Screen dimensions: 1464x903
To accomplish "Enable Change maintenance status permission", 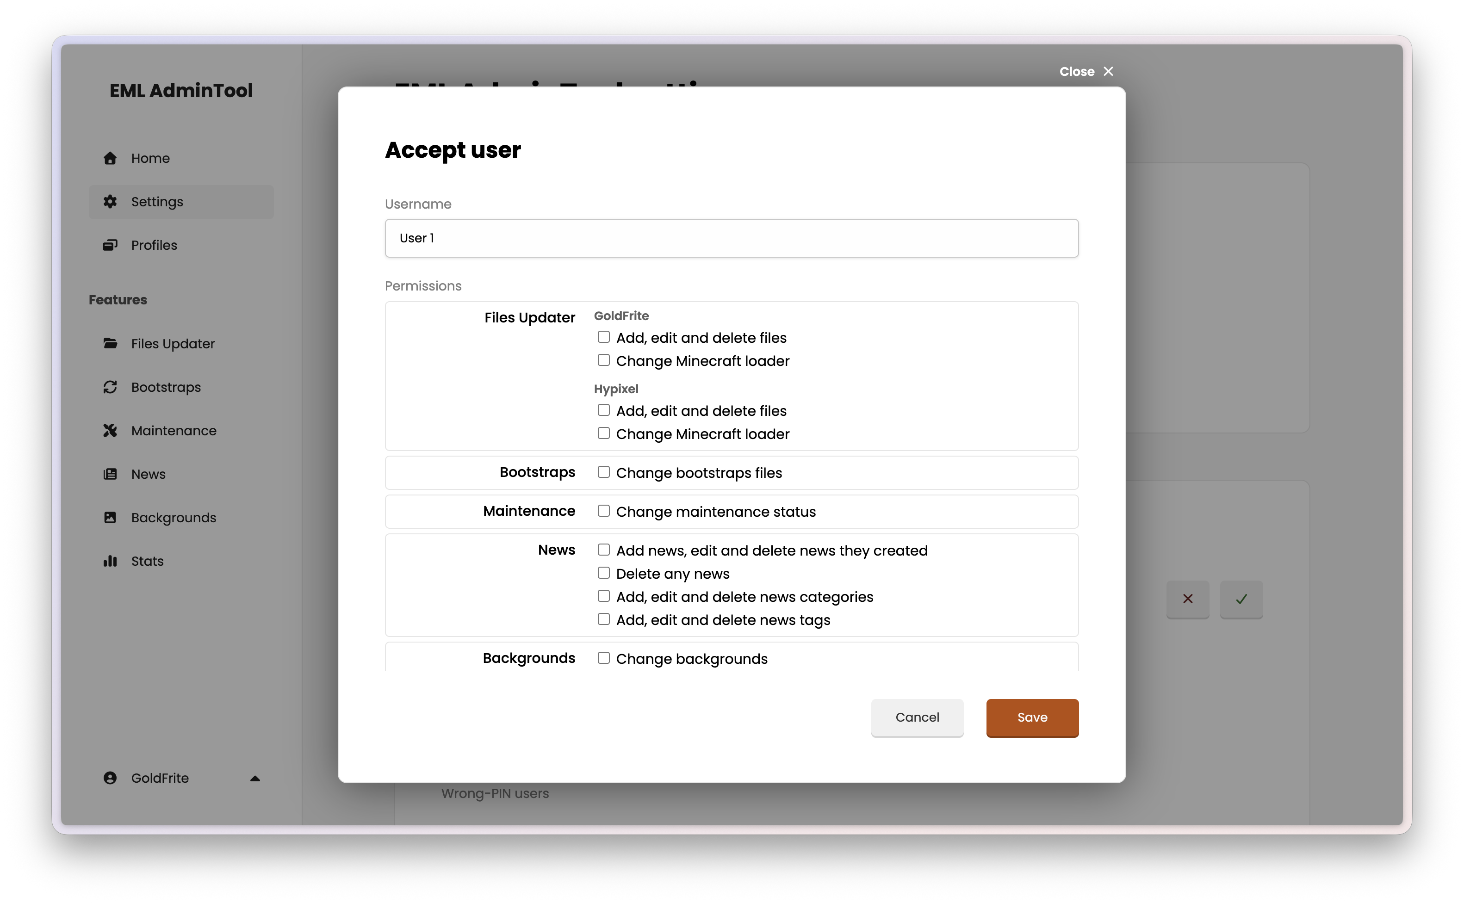I will [x=603, y=511].
